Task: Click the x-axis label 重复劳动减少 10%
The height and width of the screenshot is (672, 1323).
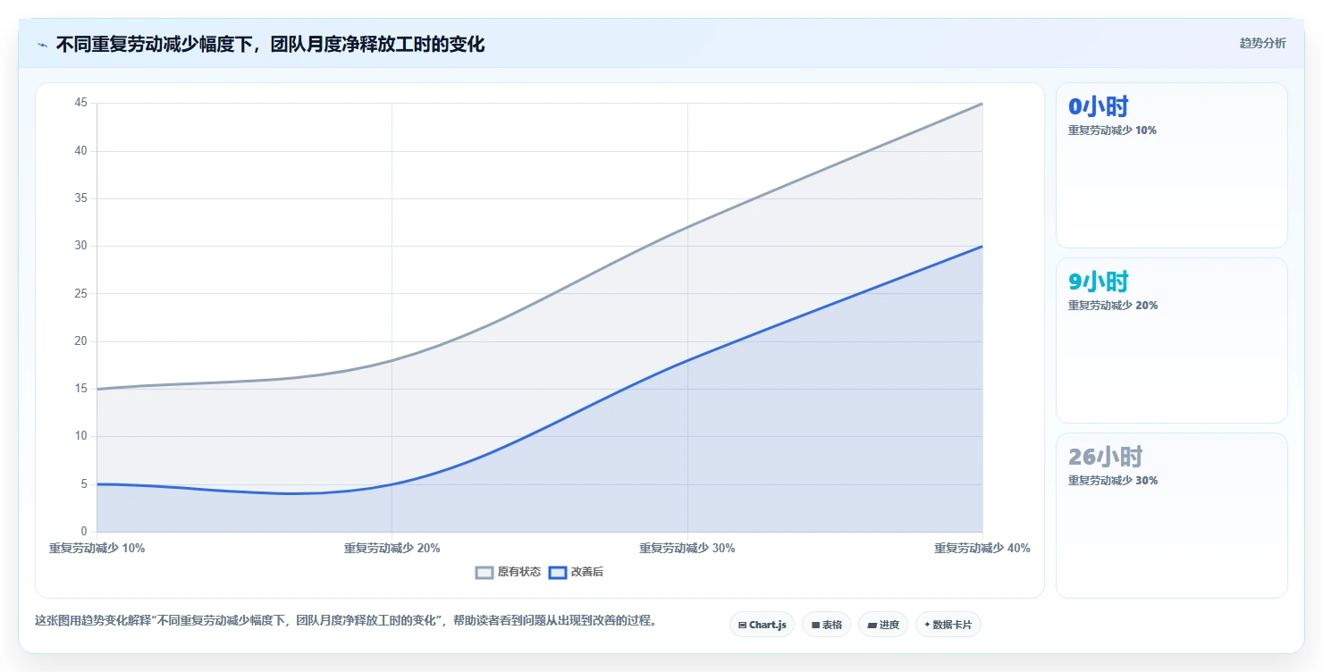Action: coord(97,548)
